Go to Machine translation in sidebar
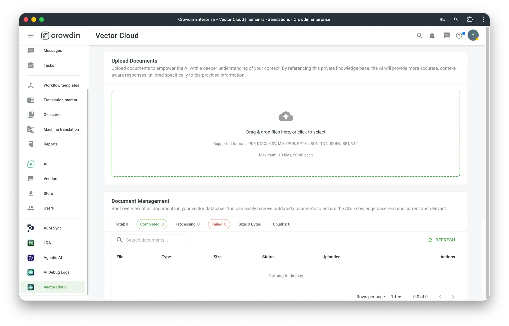 point(61,129)
